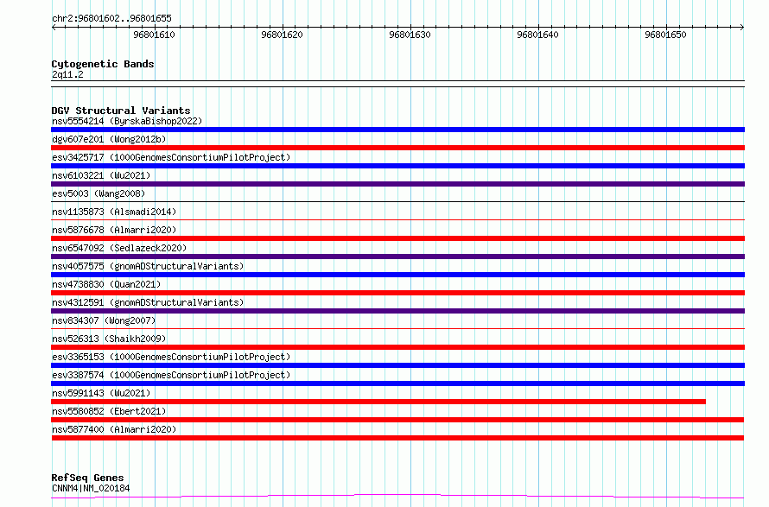The height and width of the screenshot is (507, 769).
Task: Select the RefSeq Genes track title
Action: pos(87,478)
